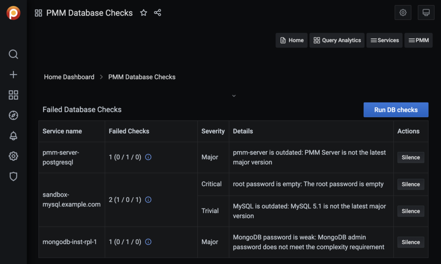Show info for mongodb-inst-rpl-1 failed checks
Screen dimensions: 441x264
(148, 242)
